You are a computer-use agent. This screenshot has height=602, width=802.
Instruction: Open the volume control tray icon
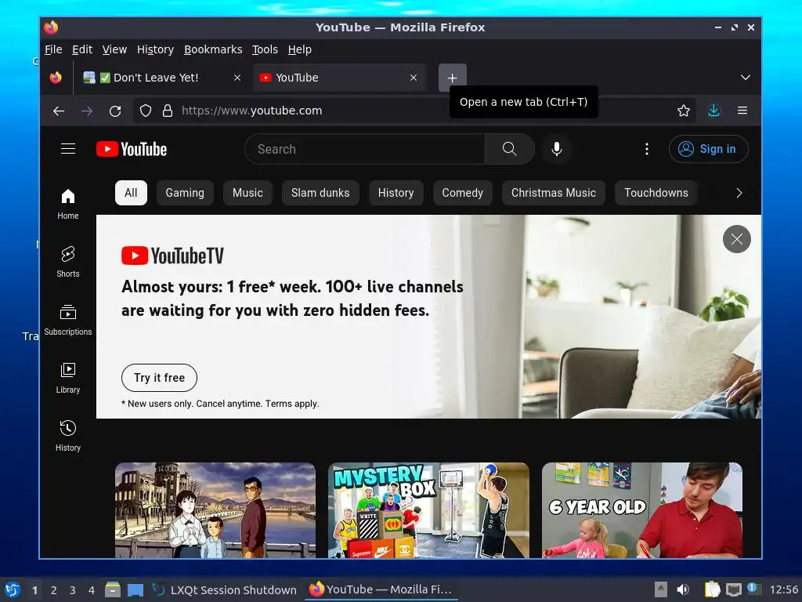[682, 589]
